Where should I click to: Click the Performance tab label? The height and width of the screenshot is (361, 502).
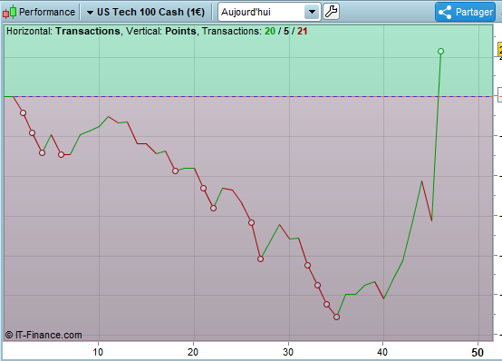pyautogui.click(x=47, y=12)
